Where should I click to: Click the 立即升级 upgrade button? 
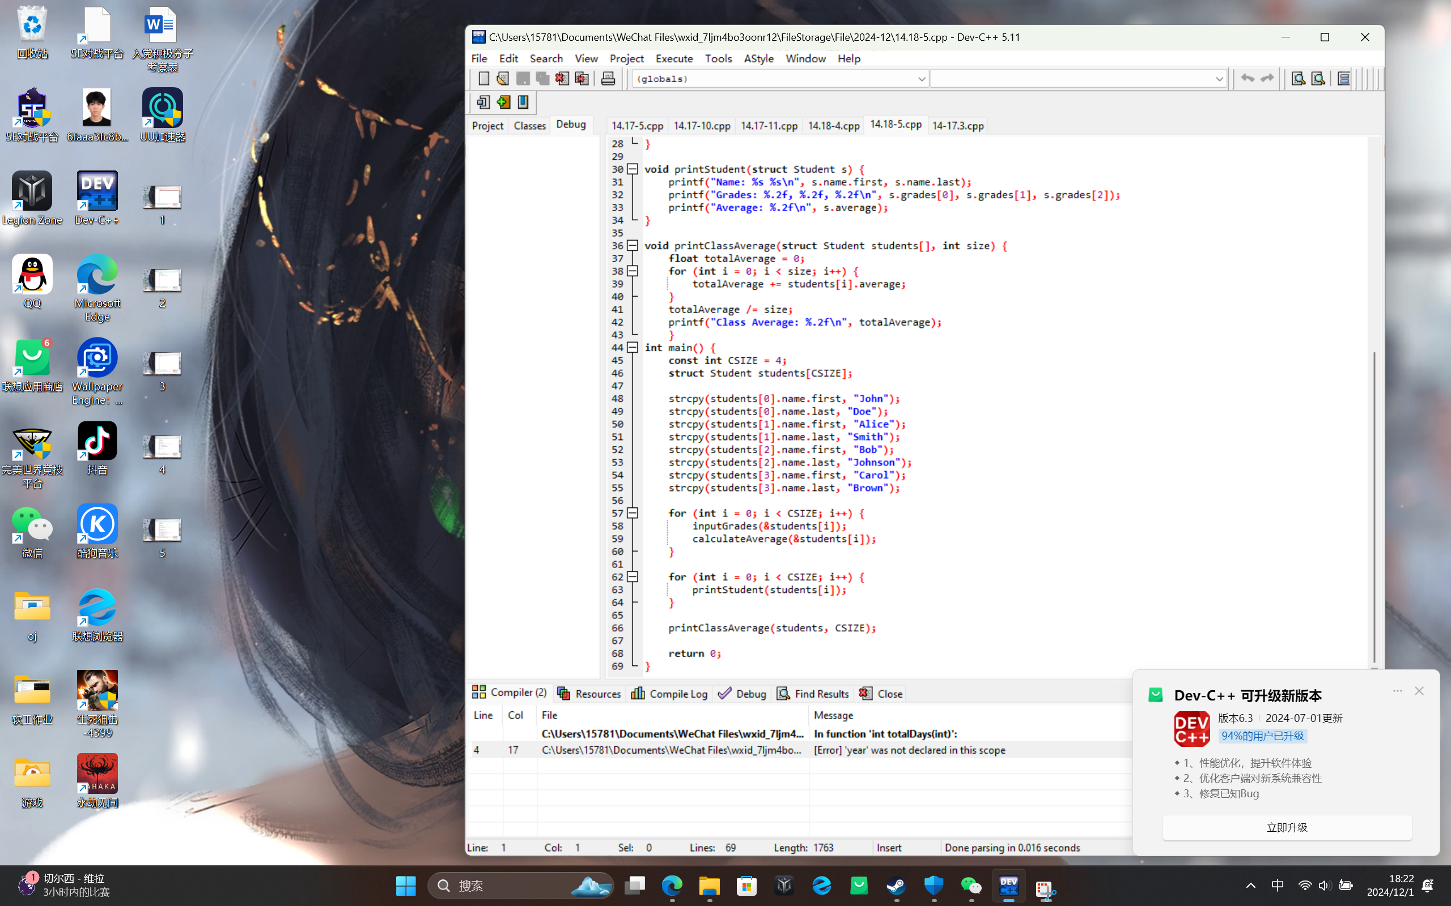click(1287, 827)
